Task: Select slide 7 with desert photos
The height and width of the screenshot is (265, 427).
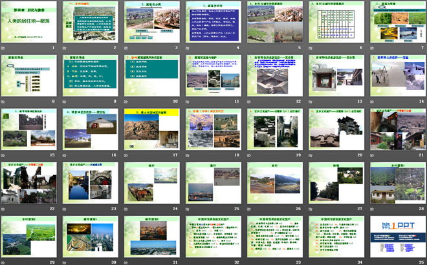Action: (x=396, y=23)
